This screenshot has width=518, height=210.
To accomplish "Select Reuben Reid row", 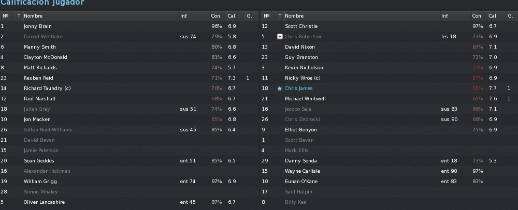I will pyautogui.click(x=129, y=78).
